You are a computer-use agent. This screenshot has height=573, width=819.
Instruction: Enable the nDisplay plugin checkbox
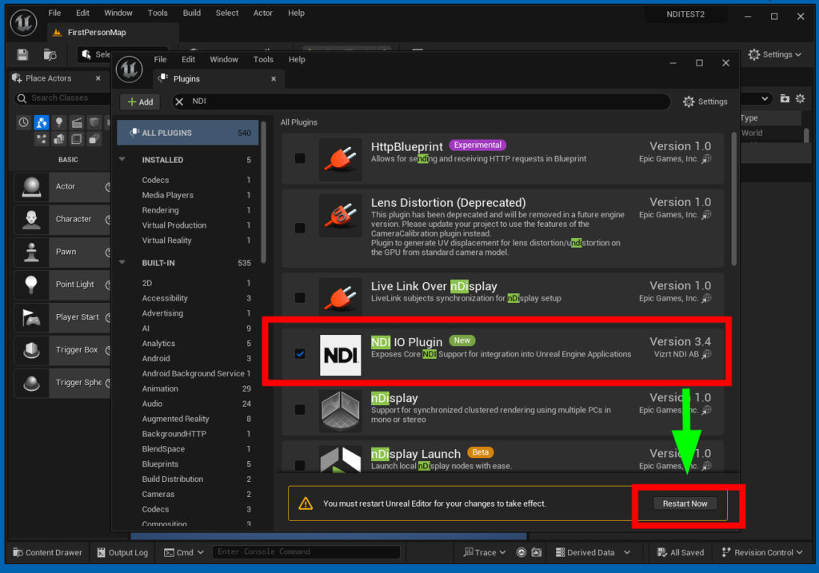[x=300, y=409]
